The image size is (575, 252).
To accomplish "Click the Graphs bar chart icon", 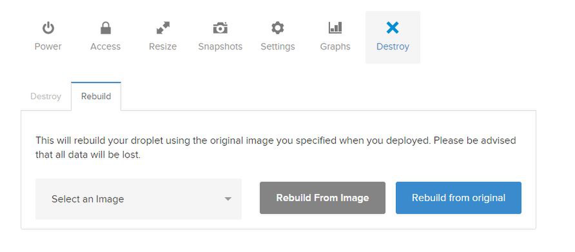I will coord(335,28).
